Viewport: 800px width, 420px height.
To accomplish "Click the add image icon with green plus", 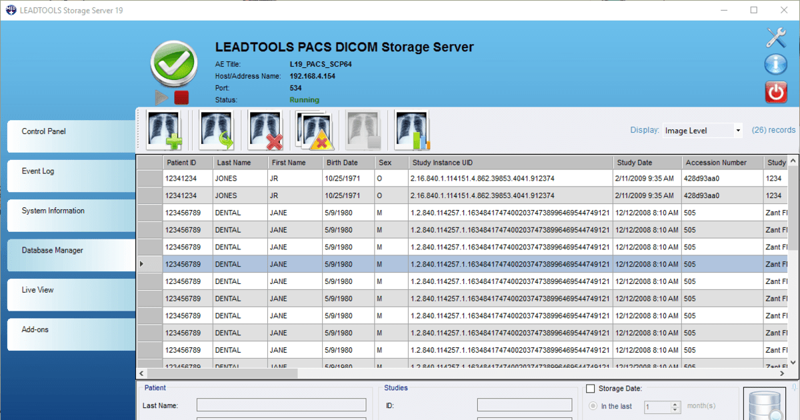I will click(x=163, y=130).
